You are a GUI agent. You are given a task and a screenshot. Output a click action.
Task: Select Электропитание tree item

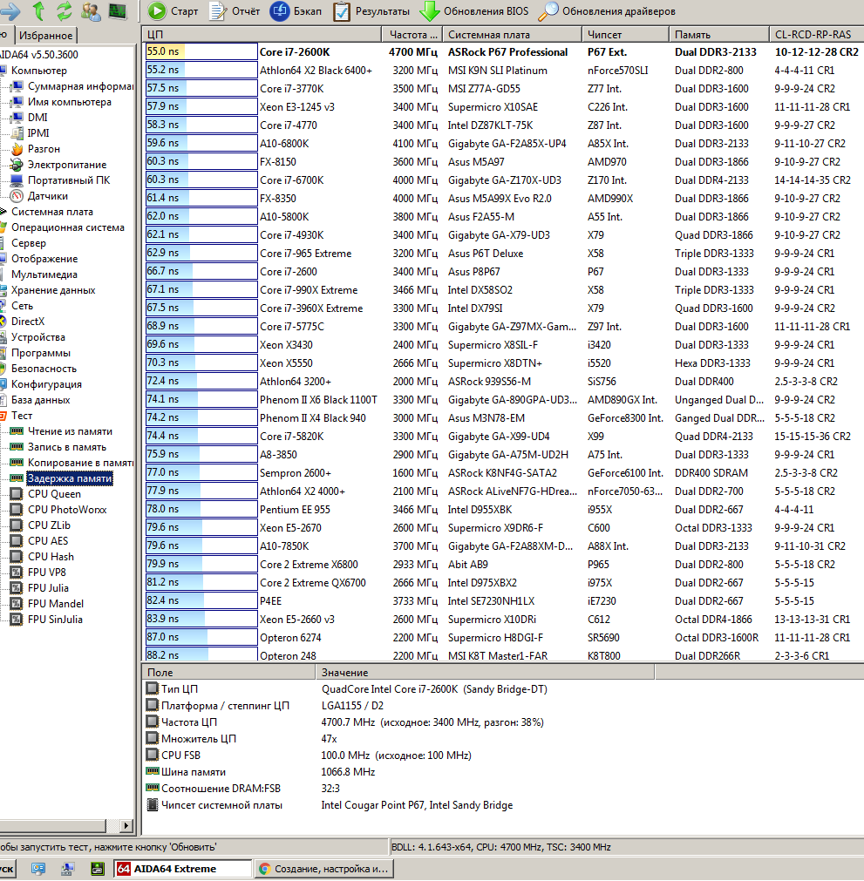tap(59, 165)
